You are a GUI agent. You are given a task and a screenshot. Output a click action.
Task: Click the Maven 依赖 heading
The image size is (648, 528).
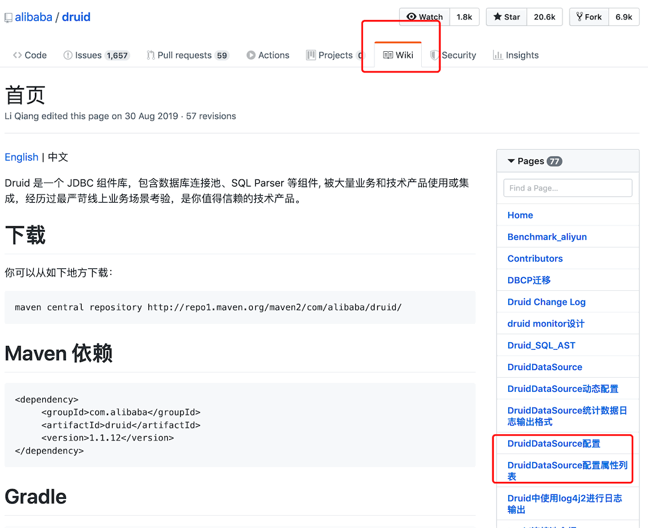tap(58, 354)
